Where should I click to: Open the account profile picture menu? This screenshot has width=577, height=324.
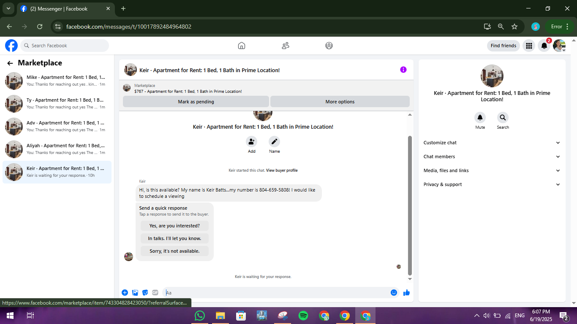click(559, 46)
